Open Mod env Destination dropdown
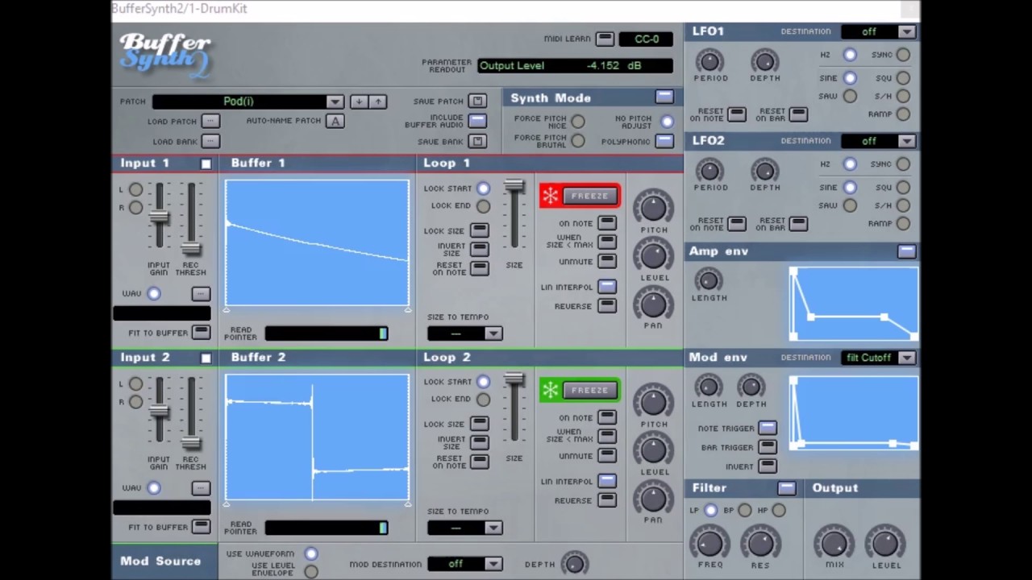This screenshot has width=1032, height=580. [x=878, y=358]
